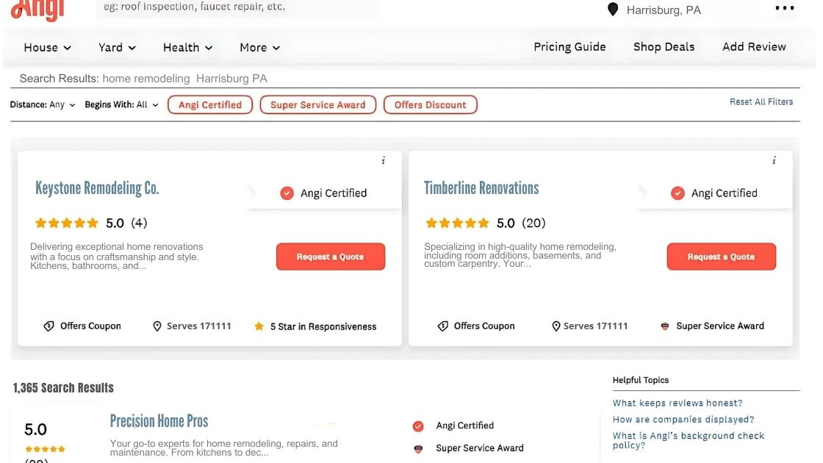This screenshot has width=823, height=463.
Task: Click Super Service Award badge on Timberline card
Action: [665, 326]
